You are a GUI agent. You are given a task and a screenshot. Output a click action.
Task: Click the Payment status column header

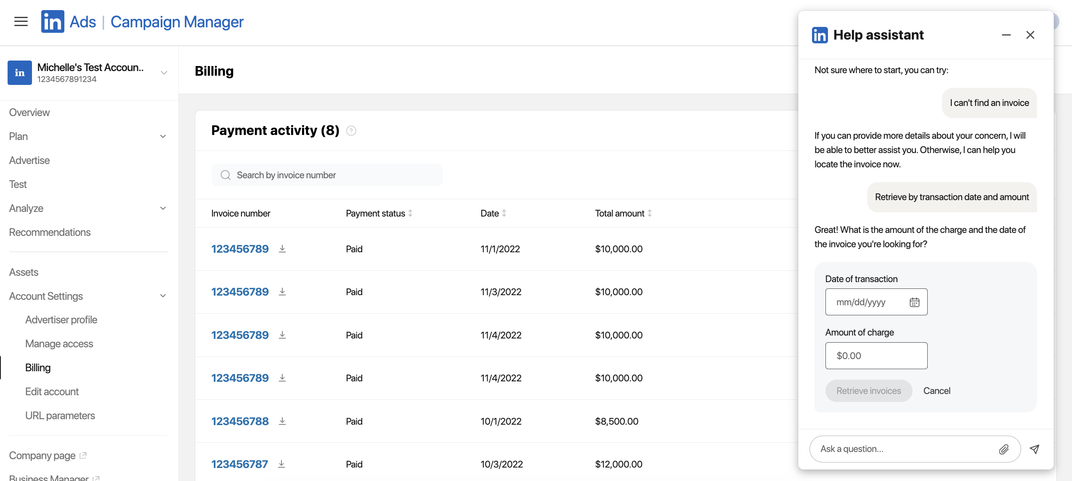click(x=375, y=214)
